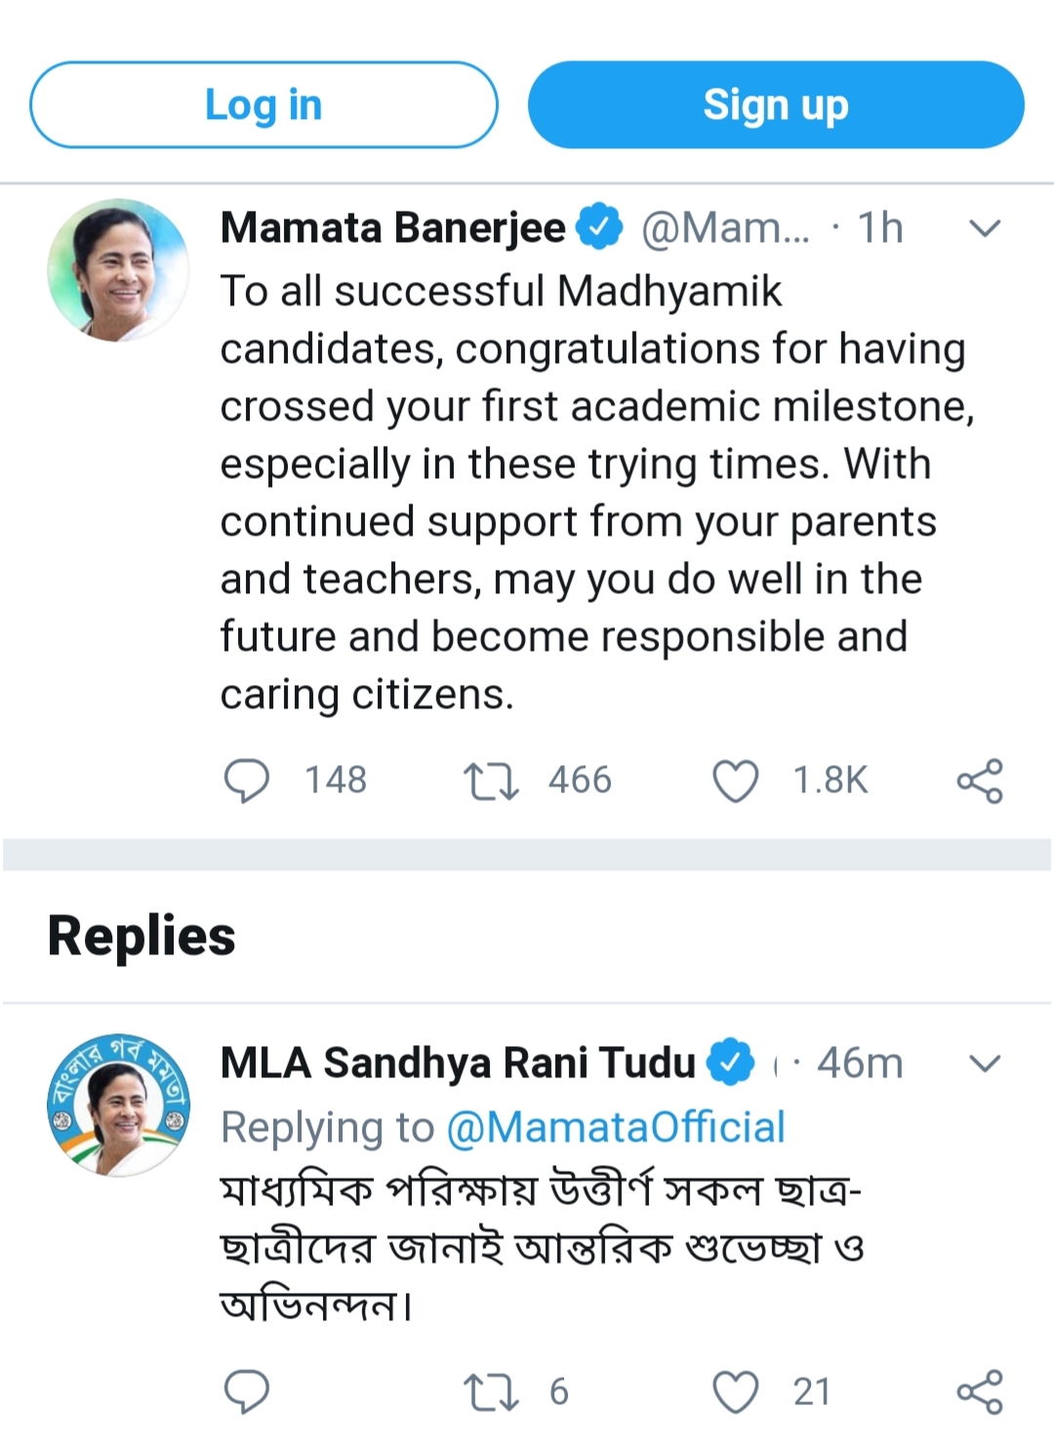Share Sandhya Rani Tudu's reply
The width and height of the screenshot is (1054, 1447).
980,1391
